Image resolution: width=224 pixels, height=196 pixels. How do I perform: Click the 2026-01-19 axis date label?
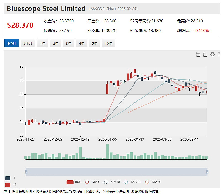pyautogui.click(x=135, y=139)
